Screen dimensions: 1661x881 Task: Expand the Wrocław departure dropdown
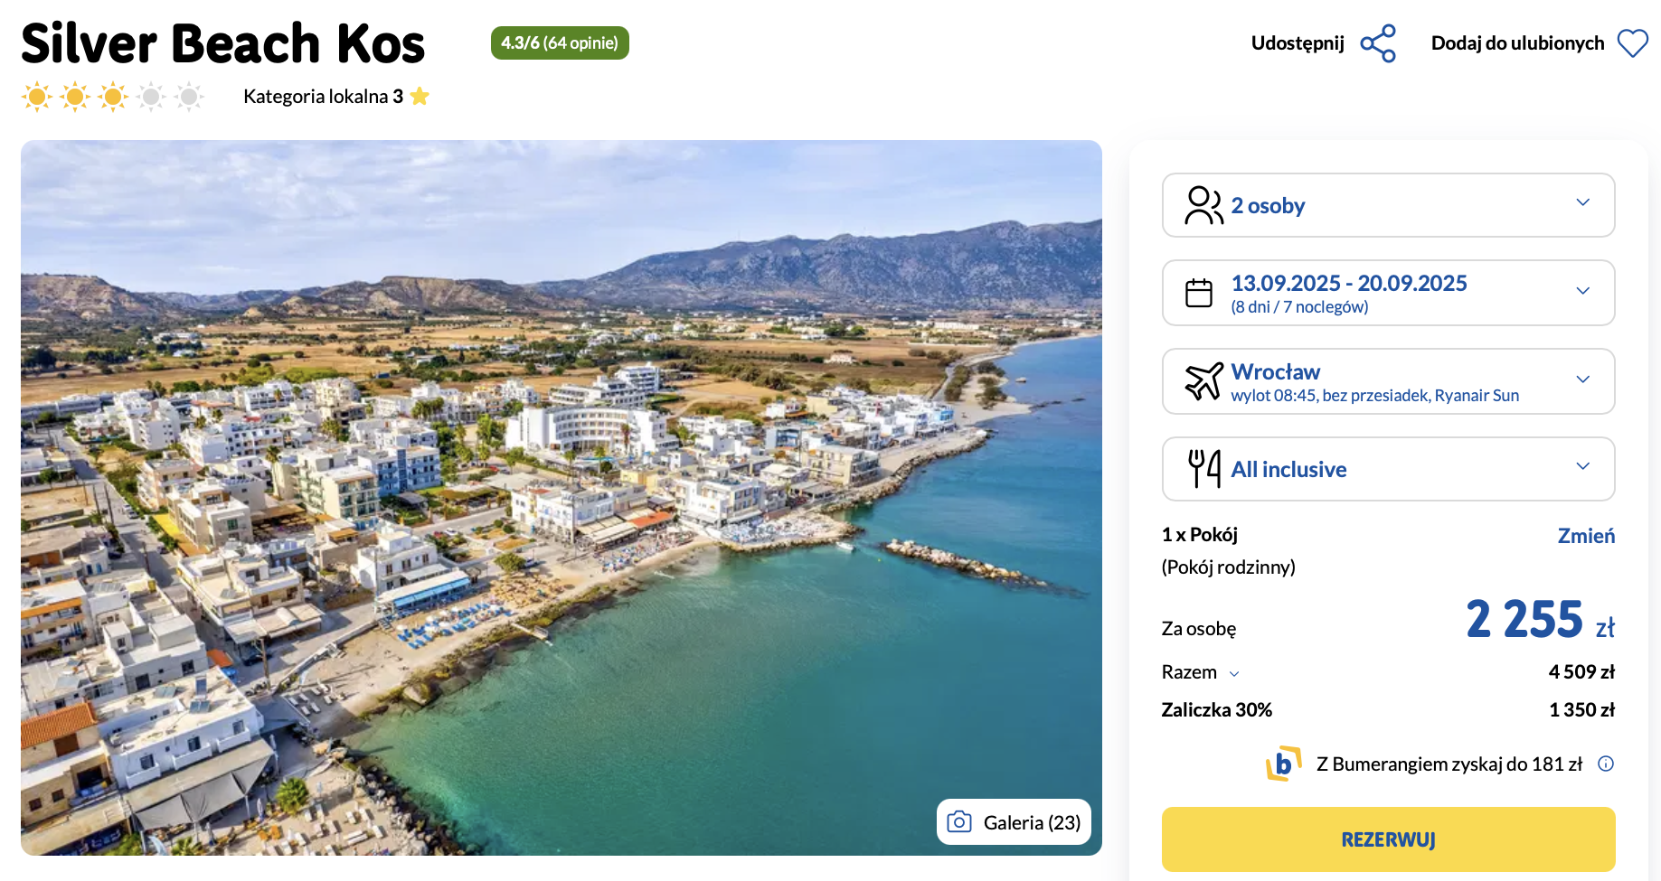coord(1582,380)
